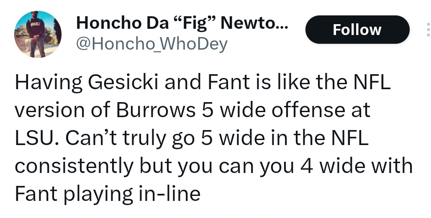Screen dimensions: 431x218
Task: Click the word "Burrows" in the tweet
Action: pyautogui.click(x=156, y=110)
